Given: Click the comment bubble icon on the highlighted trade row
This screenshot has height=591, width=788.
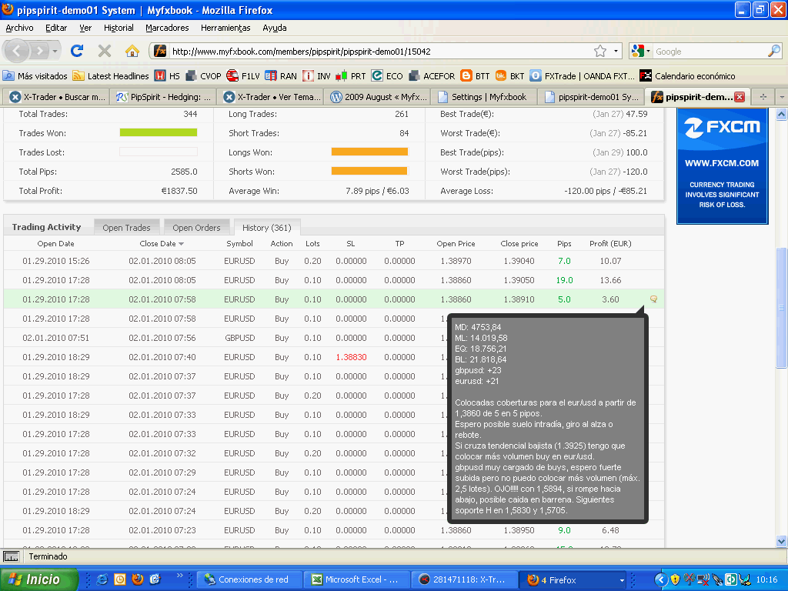Looking at the screenshot, I should (653, 299).
